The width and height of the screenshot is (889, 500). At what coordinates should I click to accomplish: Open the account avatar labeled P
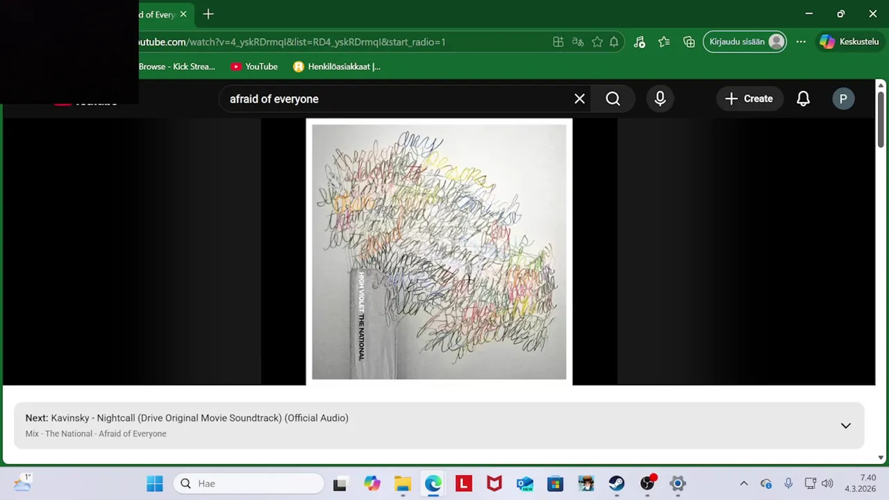(x=843, y=99)
